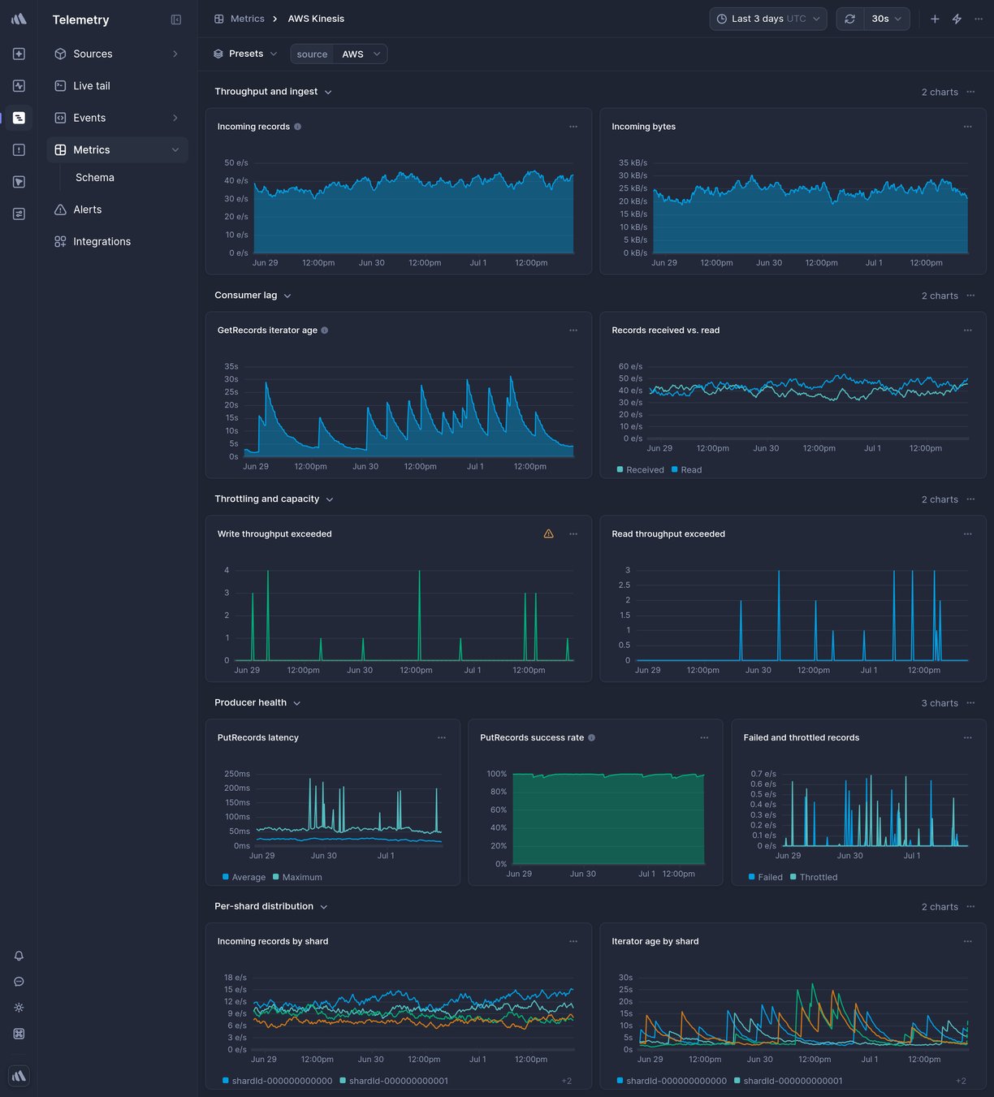Viewport: 994px width, 1097px height.
Task: Toggle Read series in Records received vs. read legend
Action: (x=687, y=470)
